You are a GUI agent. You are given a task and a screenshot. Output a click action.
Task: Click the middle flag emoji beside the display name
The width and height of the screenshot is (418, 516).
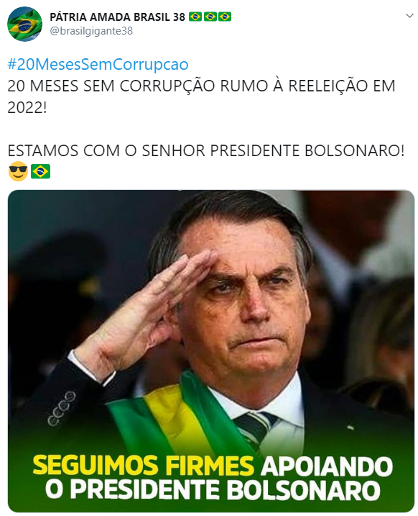210,17
